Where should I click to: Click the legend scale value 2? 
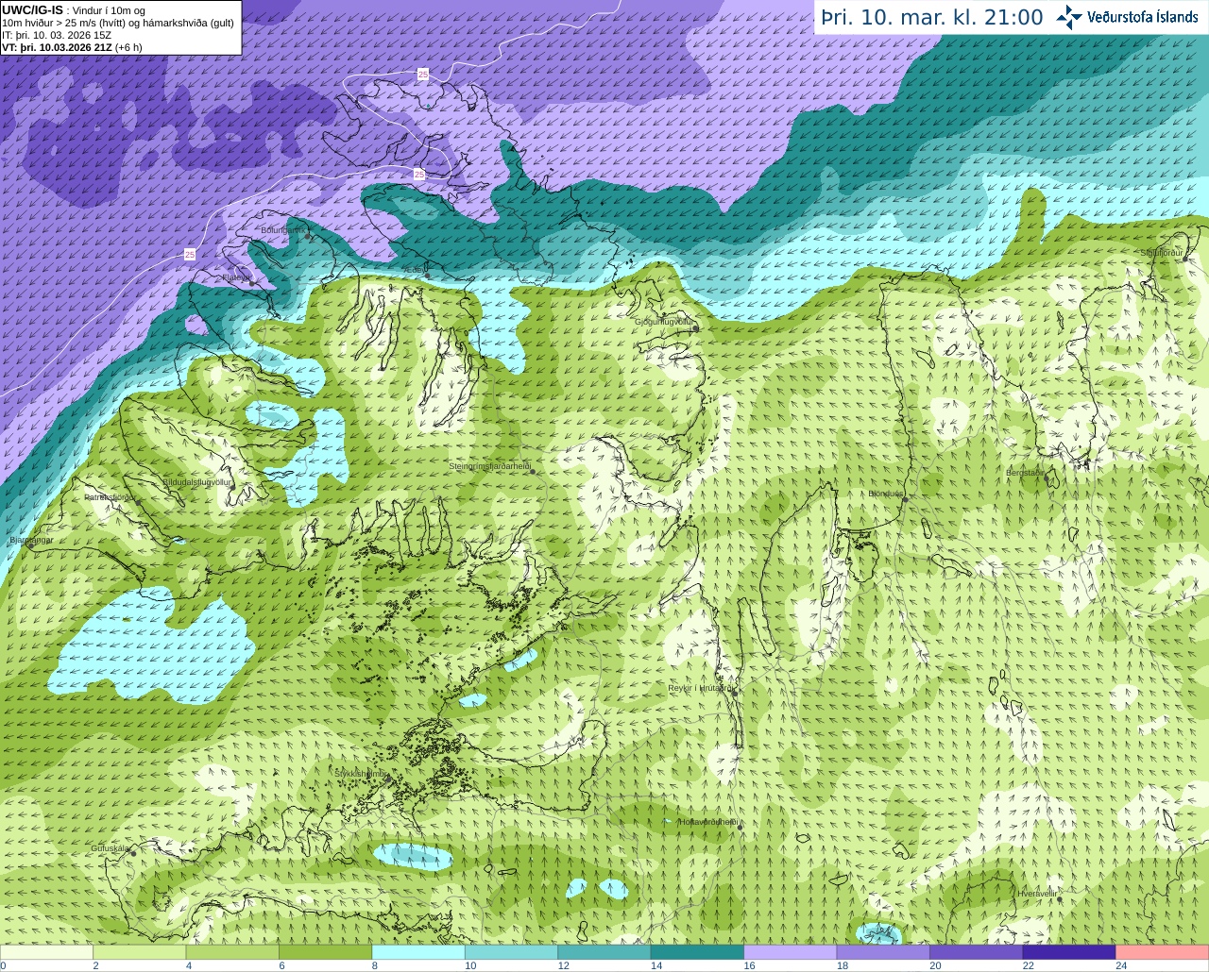[95, 965]
